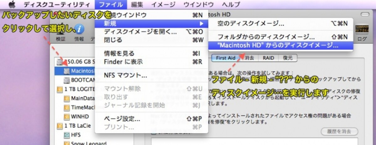Open the ヘルプ menu
Image resolution: width=376 pixels, height=145 pixels.
point(231,4)
